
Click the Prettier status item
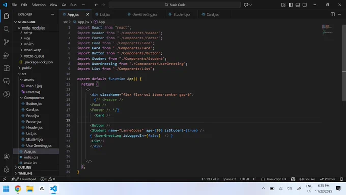pyautogui.click(x=328, y=179)
